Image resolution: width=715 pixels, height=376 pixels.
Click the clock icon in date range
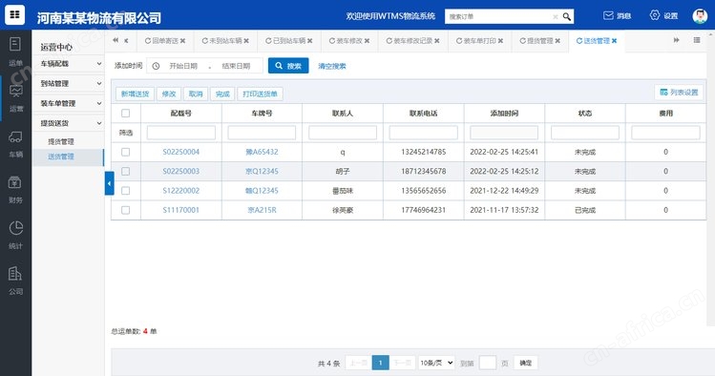[156, 66]
